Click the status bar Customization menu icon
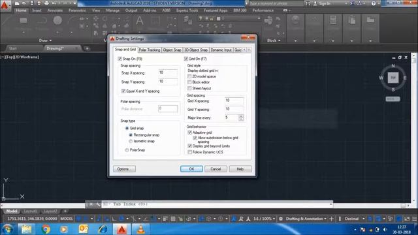 (x=415, y=219)
